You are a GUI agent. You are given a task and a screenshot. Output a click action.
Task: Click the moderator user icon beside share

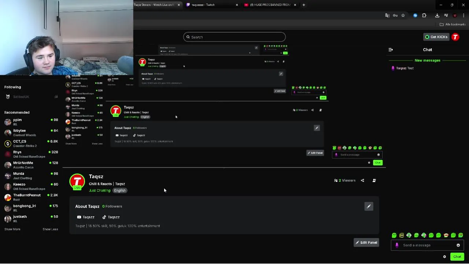tap(374, 180)
